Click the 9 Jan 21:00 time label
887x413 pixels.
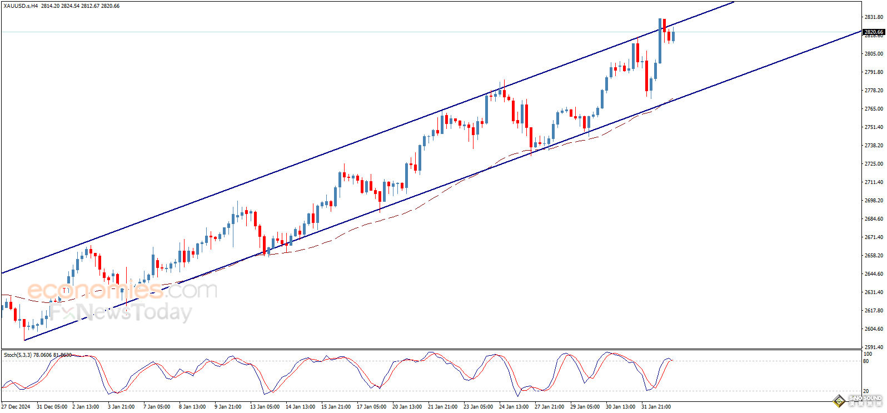click(228, 407)
